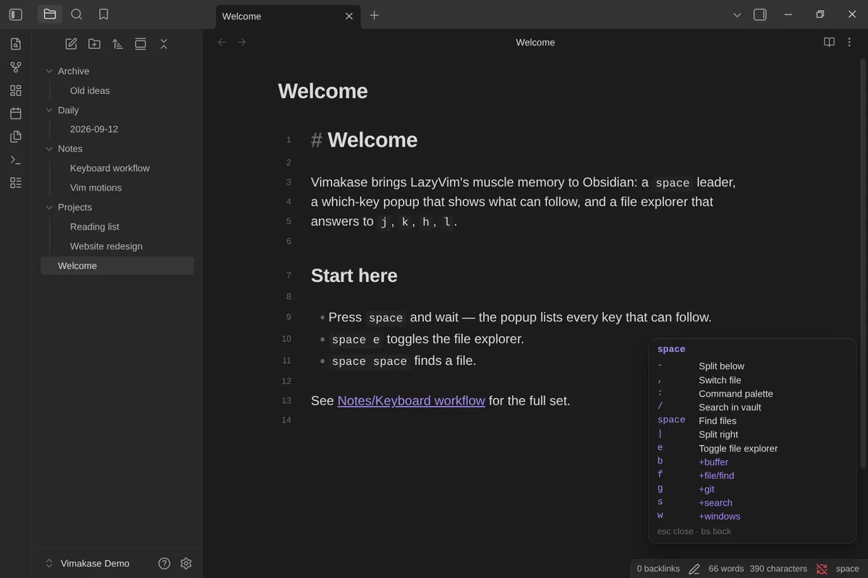Click the Welcome inline title

pos(323,91)
